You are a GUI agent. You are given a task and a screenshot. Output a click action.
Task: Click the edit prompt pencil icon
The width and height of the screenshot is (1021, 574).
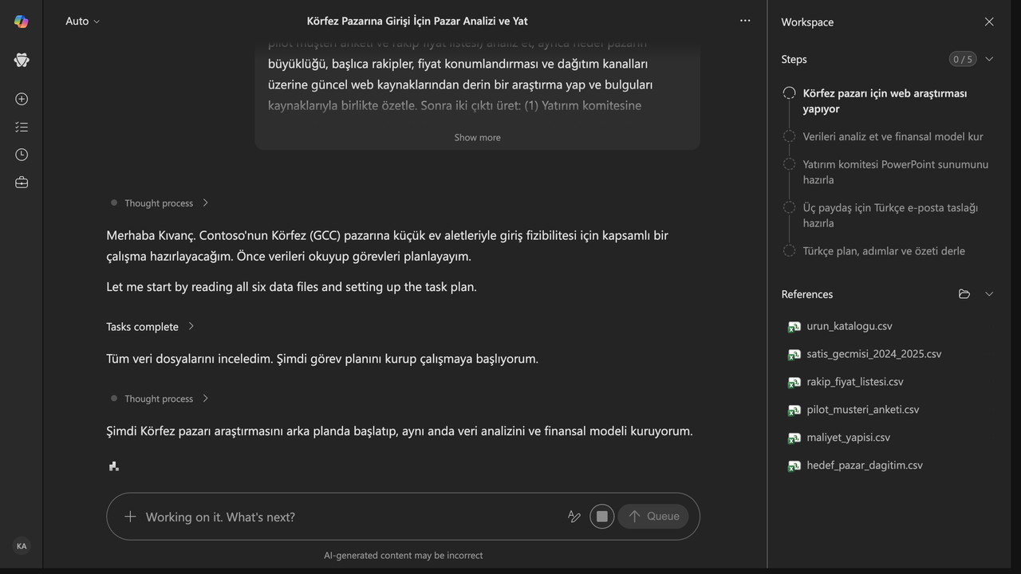574,517
